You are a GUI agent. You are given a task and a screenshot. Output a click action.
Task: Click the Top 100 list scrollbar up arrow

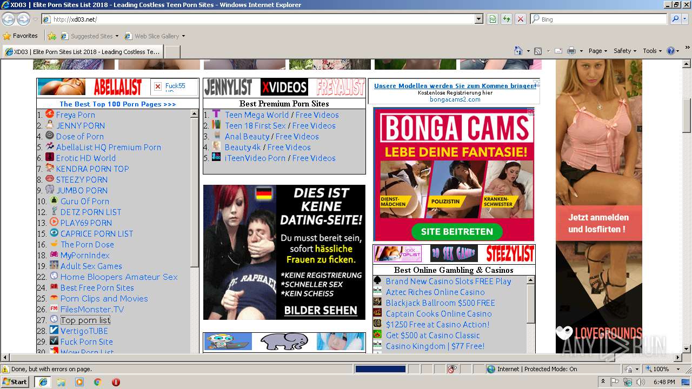click(195, 114)
